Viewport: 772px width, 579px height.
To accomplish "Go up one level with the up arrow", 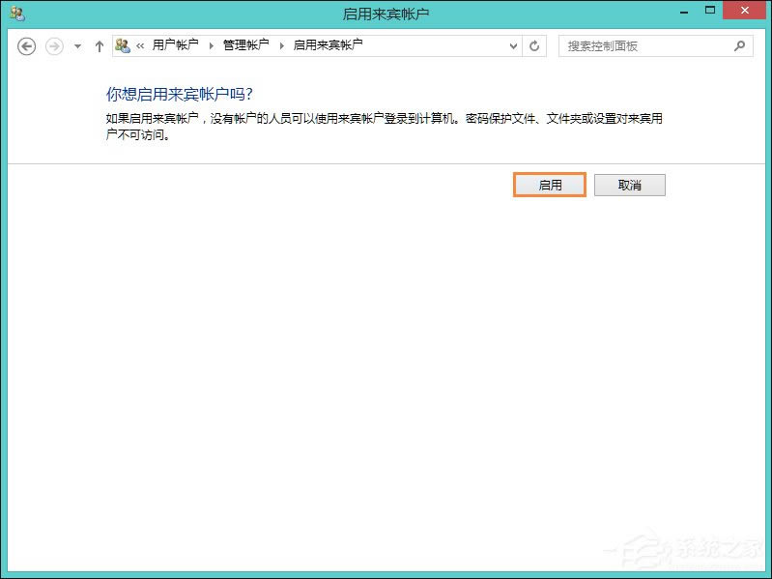I will [x=99, y=46].
